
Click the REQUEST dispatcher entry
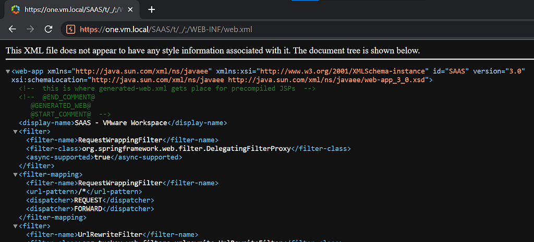point(88,200)
